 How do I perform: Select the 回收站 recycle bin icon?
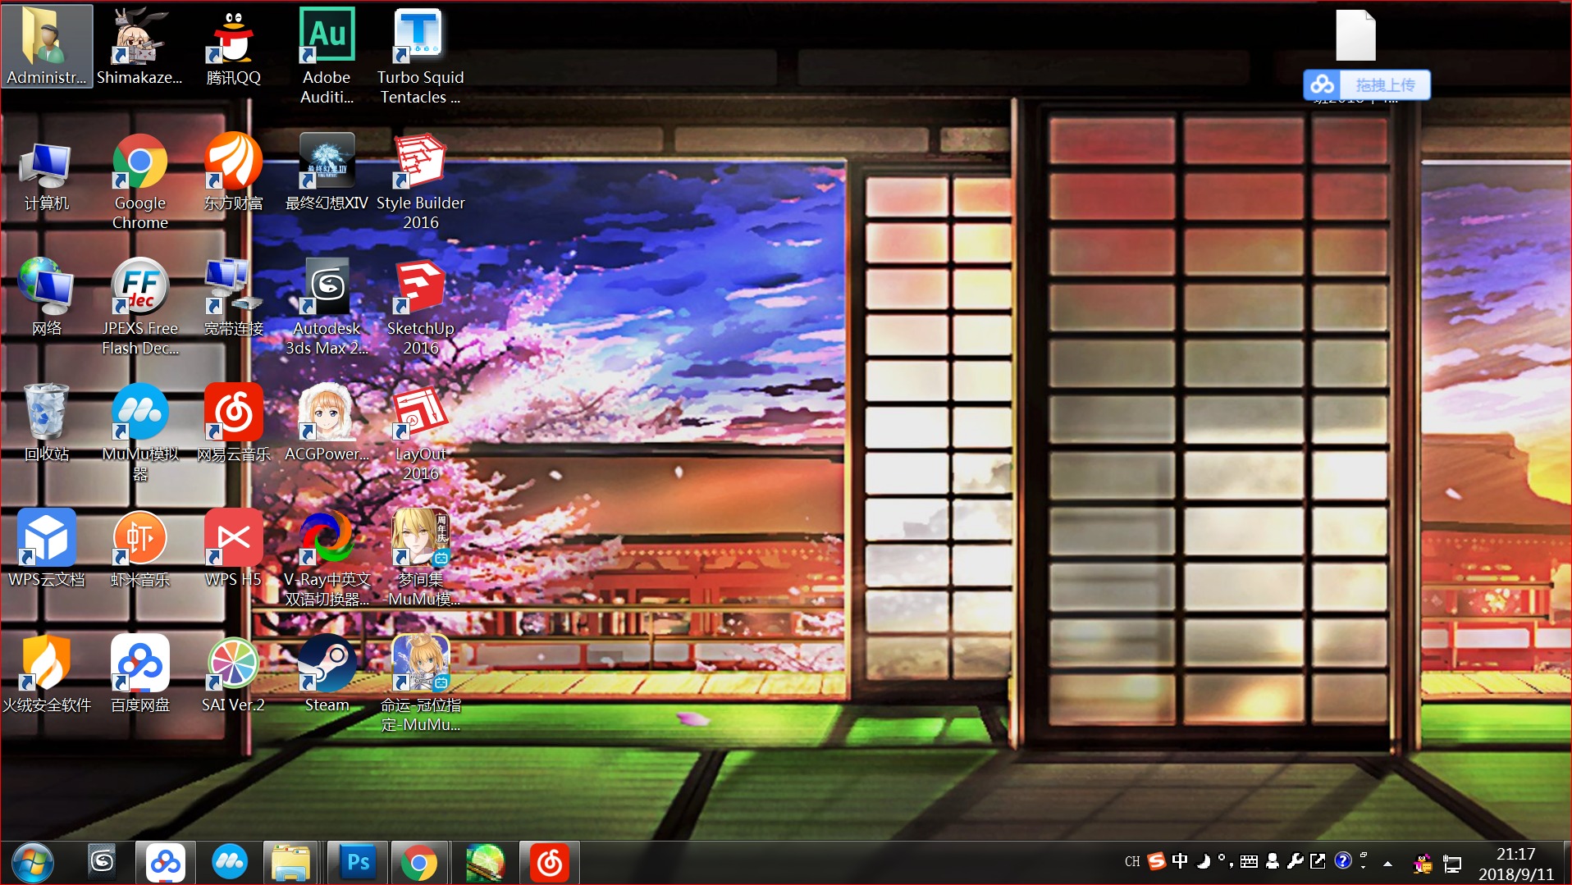point(47,423)
